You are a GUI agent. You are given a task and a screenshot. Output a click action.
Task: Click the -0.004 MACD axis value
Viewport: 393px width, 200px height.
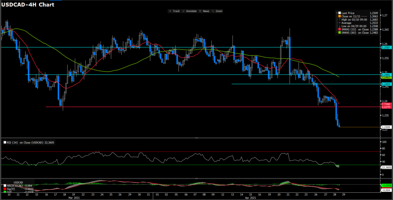coord(385,190)
